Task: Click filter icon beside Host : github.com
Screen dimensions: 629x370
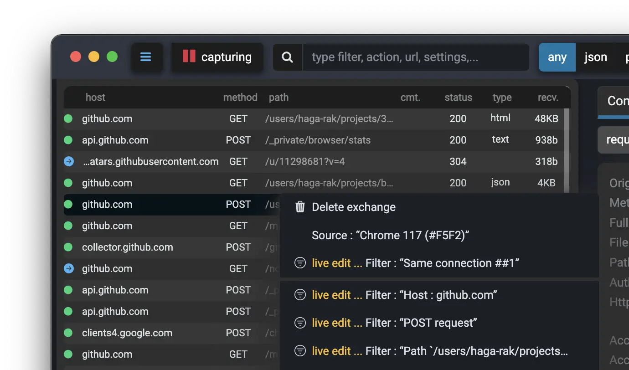Action: pyautogui.click(x=300, y=295)
